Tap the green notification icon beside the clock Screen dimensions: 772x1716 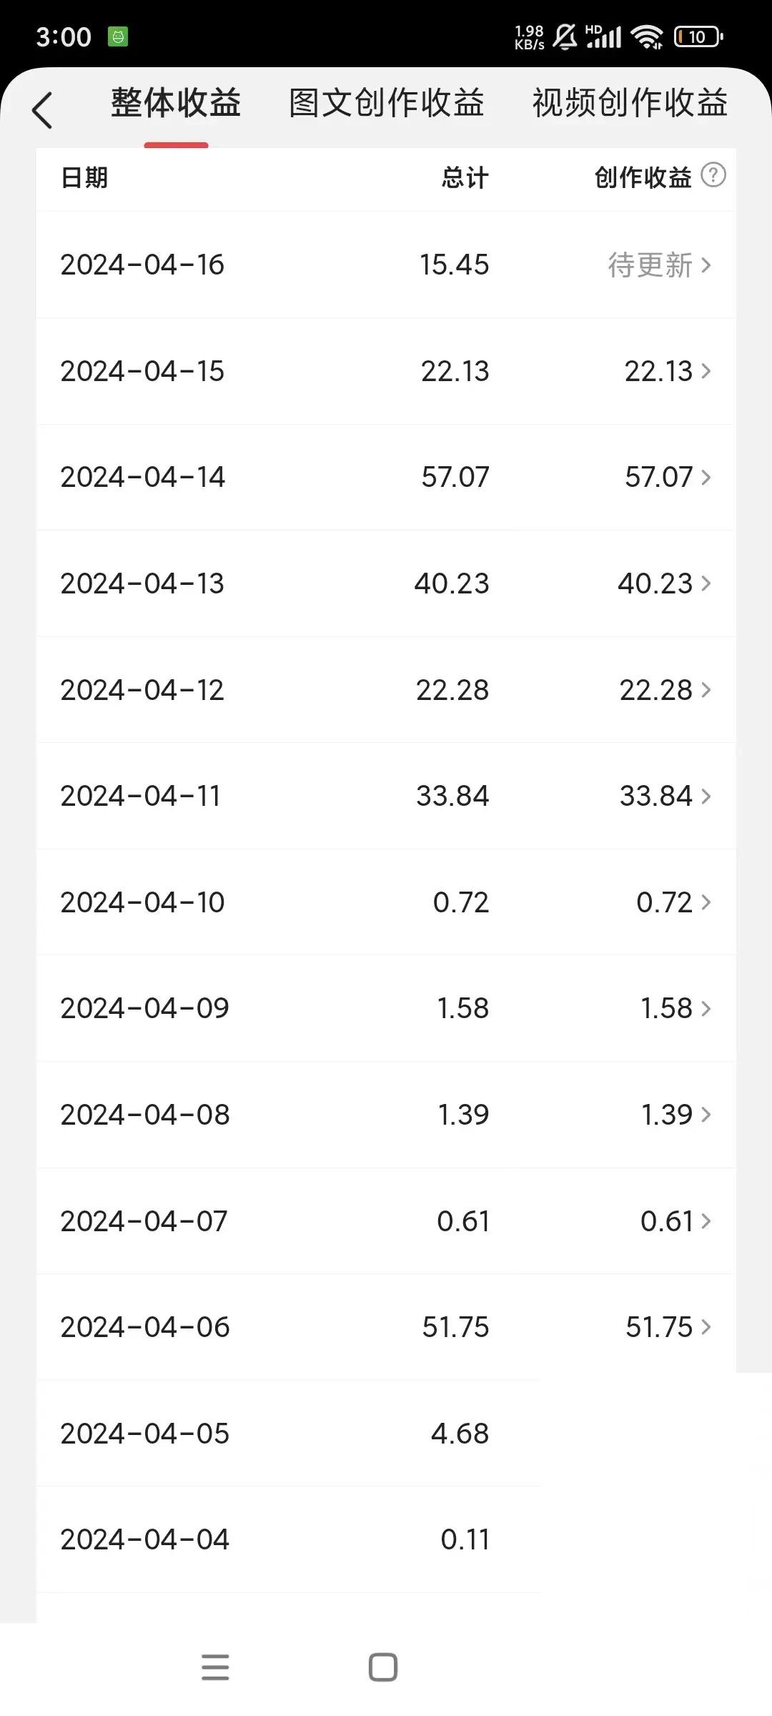[x=118, y=36]
